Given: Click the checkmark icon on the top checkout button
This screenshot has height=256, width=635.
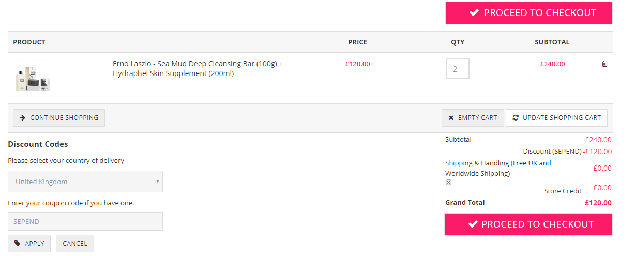Looking at the screenshot, I should tap(474, 13).
